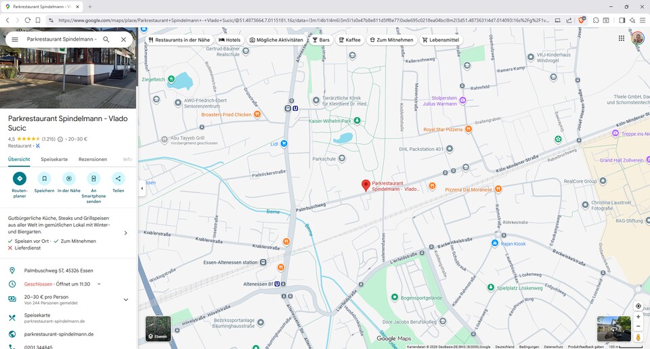The height and width of the screenshot is (349, 650).
Task: Collapse the side panel arrow
Action: click(x=142, y=189)
